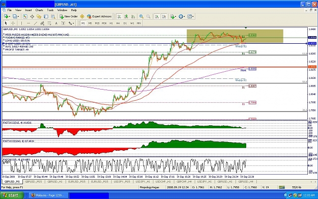
Task: Toggle Chart Shift button
Action: (x=164, y=16)
